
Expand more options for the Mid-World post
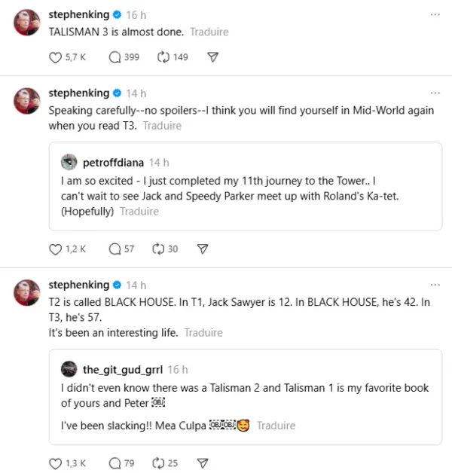point(435,93)
